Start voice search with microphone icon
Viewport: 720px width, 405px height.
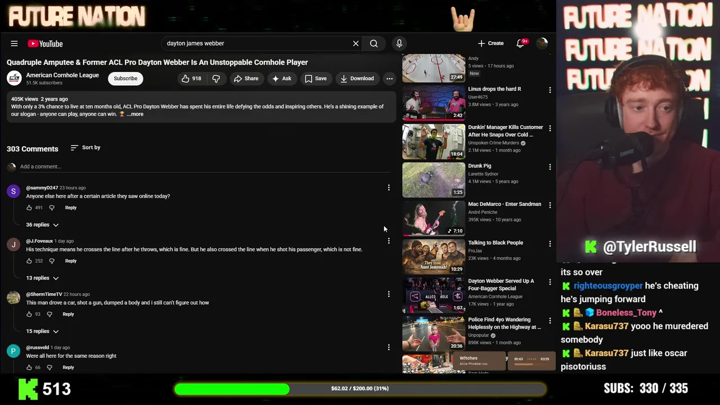[399, 43]
